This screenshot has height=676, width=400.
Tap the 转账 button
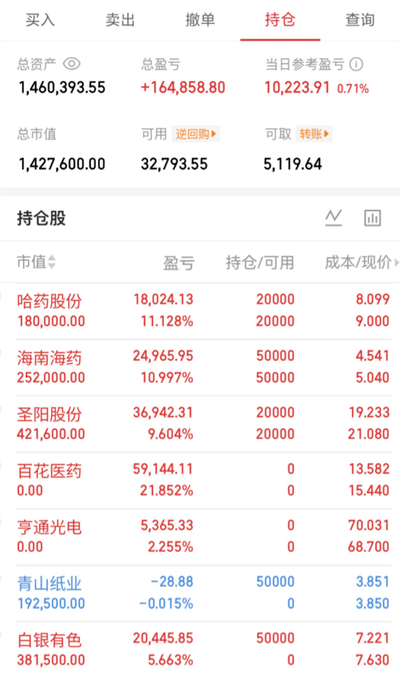[314, 134]
